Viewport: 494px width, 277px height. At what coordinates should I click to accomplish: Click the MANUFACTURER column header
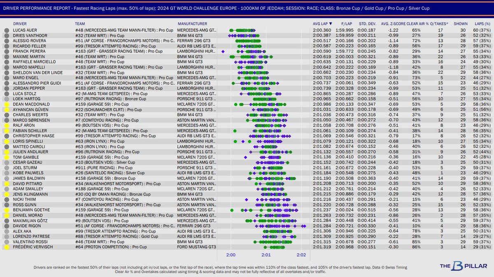point(192,24)
